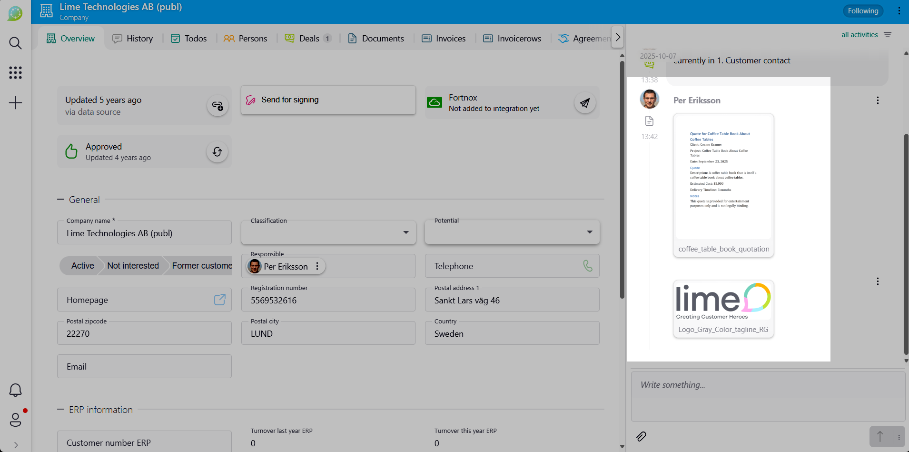Open the notifications bell icon
The image size is (909, 452).
tap(15, 390)
